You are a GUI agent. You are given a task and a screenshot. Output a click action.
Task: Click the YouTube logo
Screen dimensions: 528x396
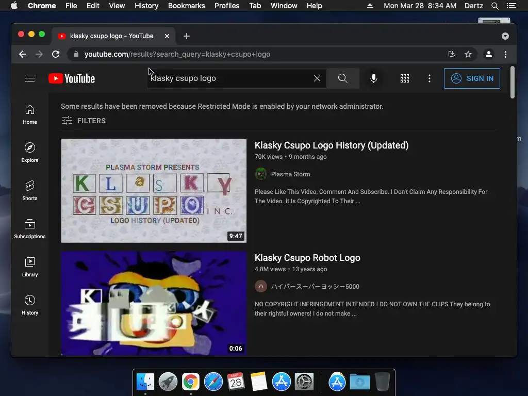[72, 78]
